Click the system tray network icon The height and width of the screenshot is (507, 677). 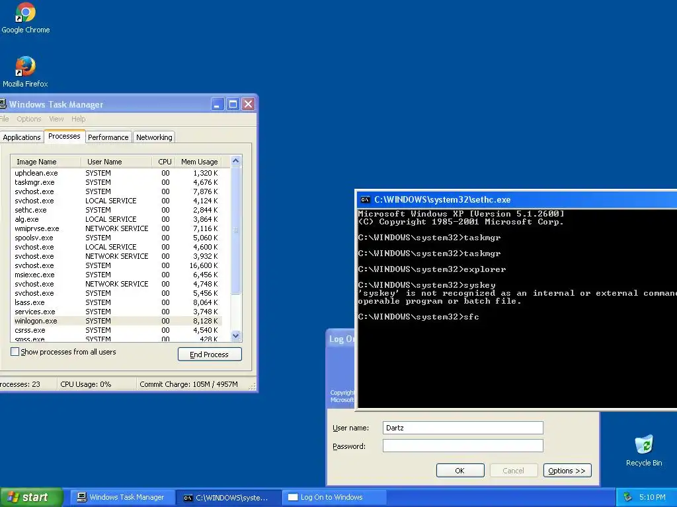(628, 497)
